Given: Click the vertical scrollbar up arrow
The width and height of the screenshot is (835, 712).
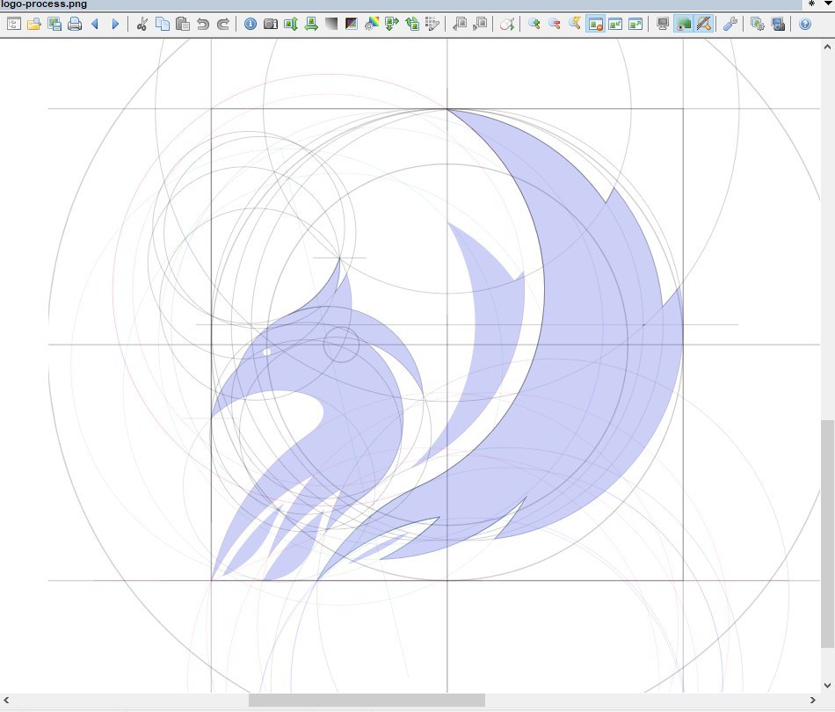Looking at the screenshot, I should [x=828, y=47].
